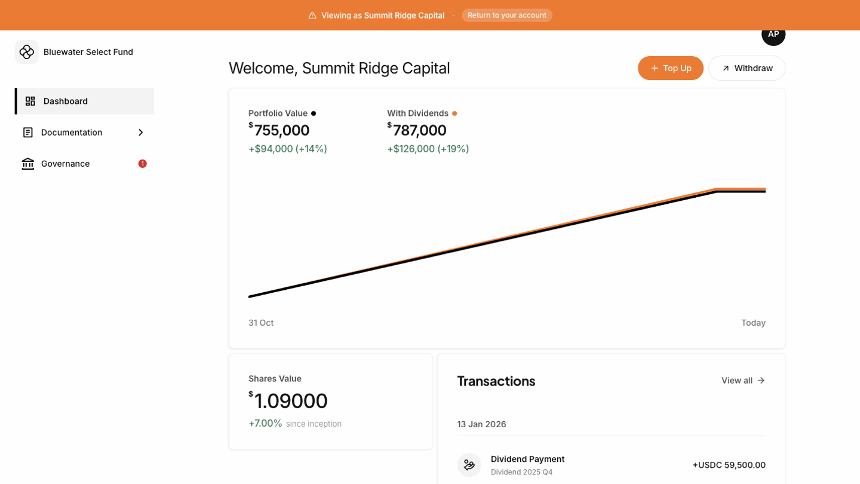Click the Bluewater Select Fund logo icon
Image resolution: width=860 pixels, height=484 pixels.
[x=27, y=52]
